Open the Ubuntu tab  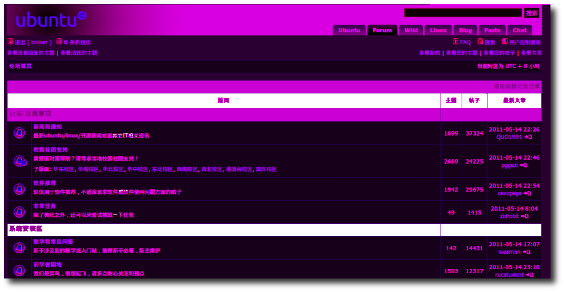(349, 30)
